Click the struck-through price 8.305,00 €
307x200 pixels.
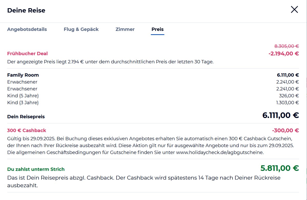(287, 46)
